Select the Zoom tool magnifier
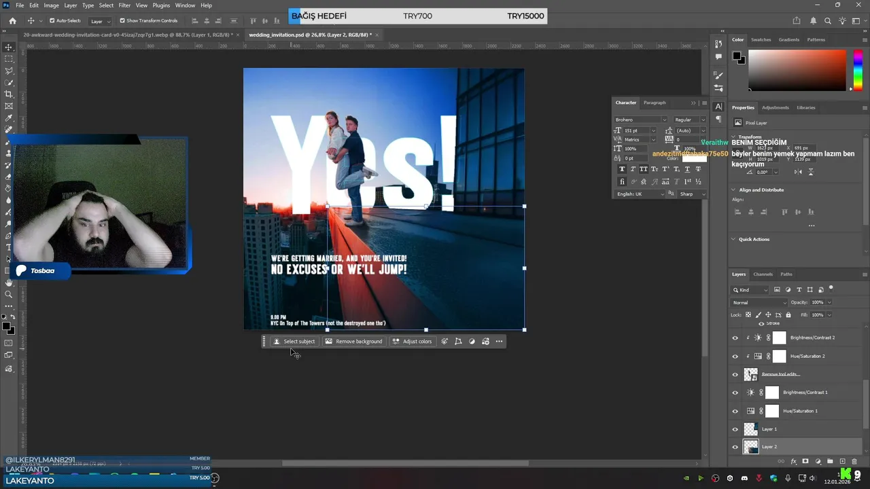 pyautogui.click(x=9, y=294)
